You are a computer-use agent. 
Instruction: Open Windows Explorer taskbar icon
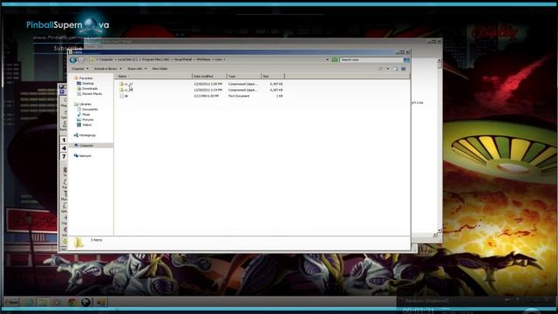[x=43, y=303]
